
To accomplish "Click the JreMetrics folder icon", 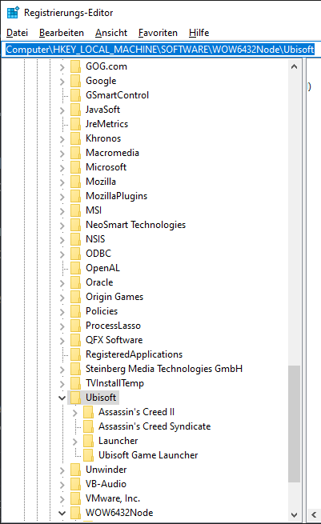I will click(75, 124).
